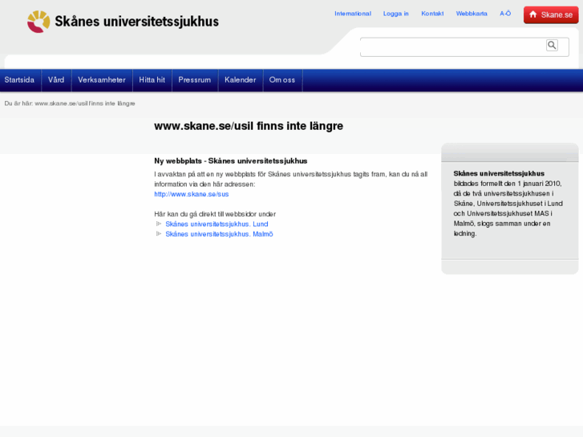Open the Kontakt link
Image resolution: width=583 pixels, height=437 pixels.
click(432, 14)
